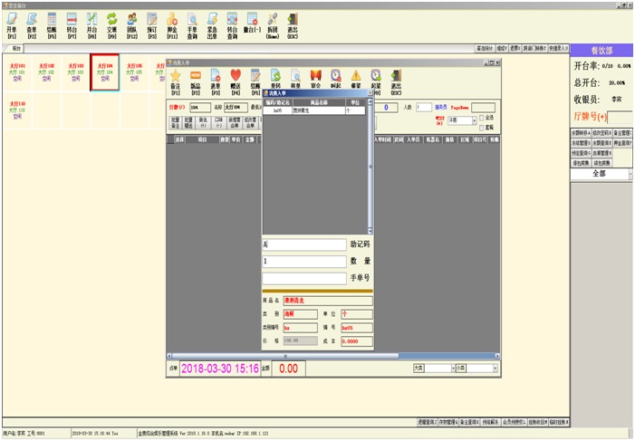Image resolution: width=635 pixels, height=441 pixels.
Task: Click the 催菜 warning triangle icon
Action: point(356,78)
